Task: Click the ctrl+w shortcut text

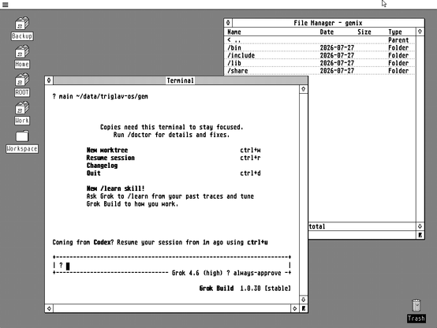Action: coord(250,151)
